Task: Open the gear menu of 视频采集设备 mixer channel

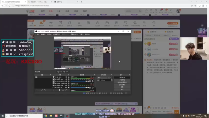Action: click(x=93, y=88)
